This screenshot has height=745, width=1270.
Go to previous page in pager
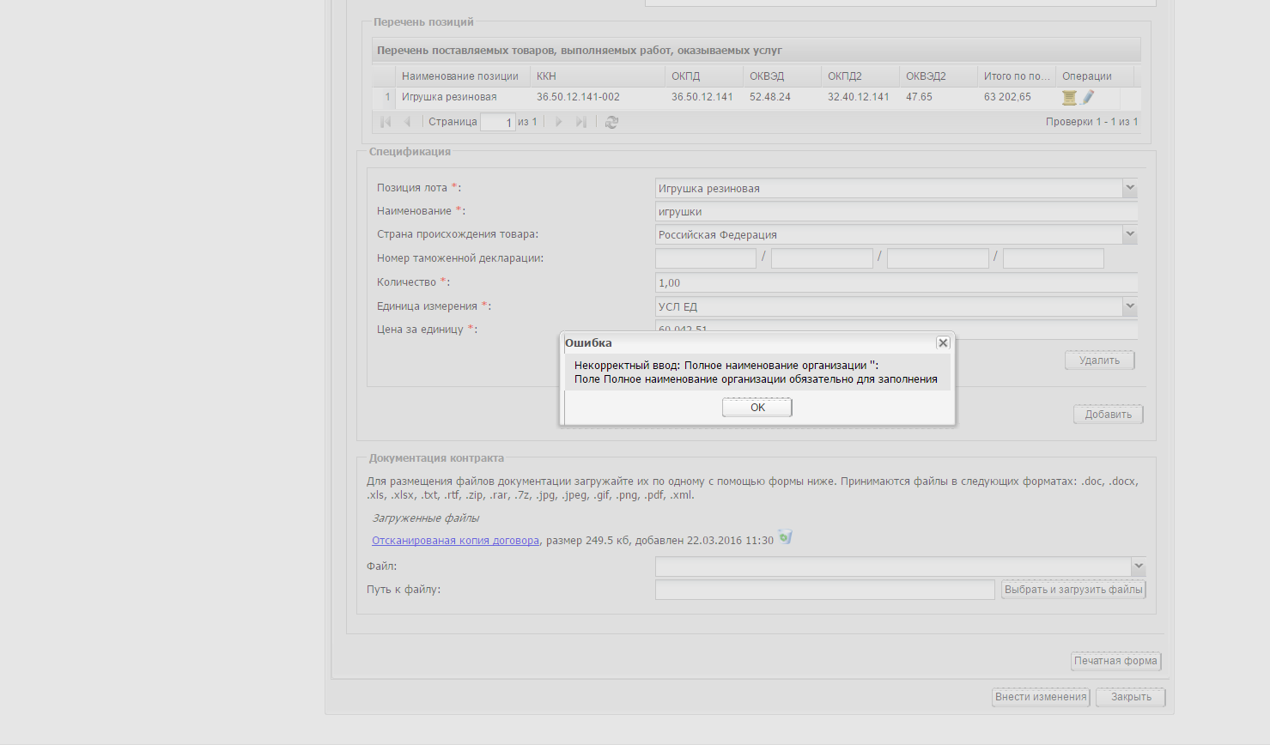pos(407,123)
